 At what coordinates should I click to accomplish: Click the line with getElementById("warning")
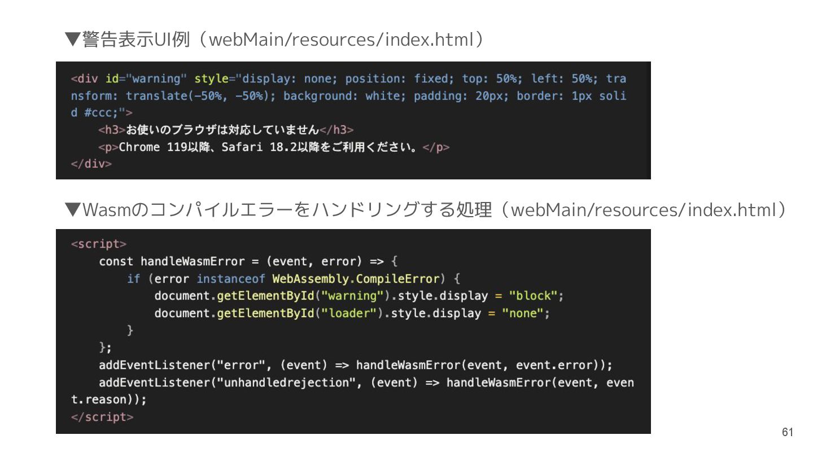coord(359,296)
